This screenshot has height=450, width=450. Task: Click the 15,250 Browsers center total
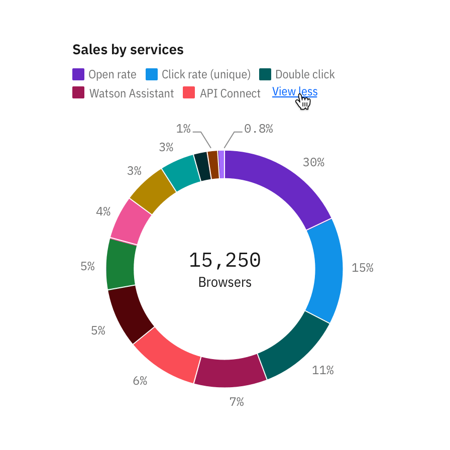coord(225,270)
